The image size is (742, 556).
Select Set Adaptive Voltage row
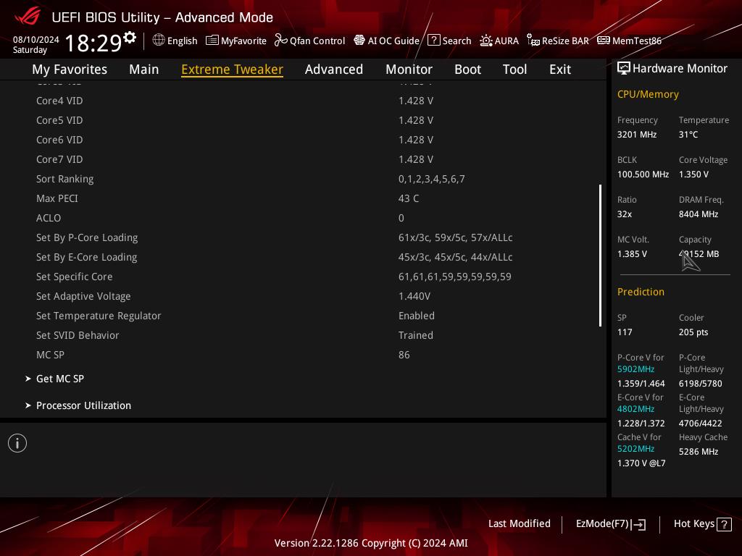pos(303,296)
